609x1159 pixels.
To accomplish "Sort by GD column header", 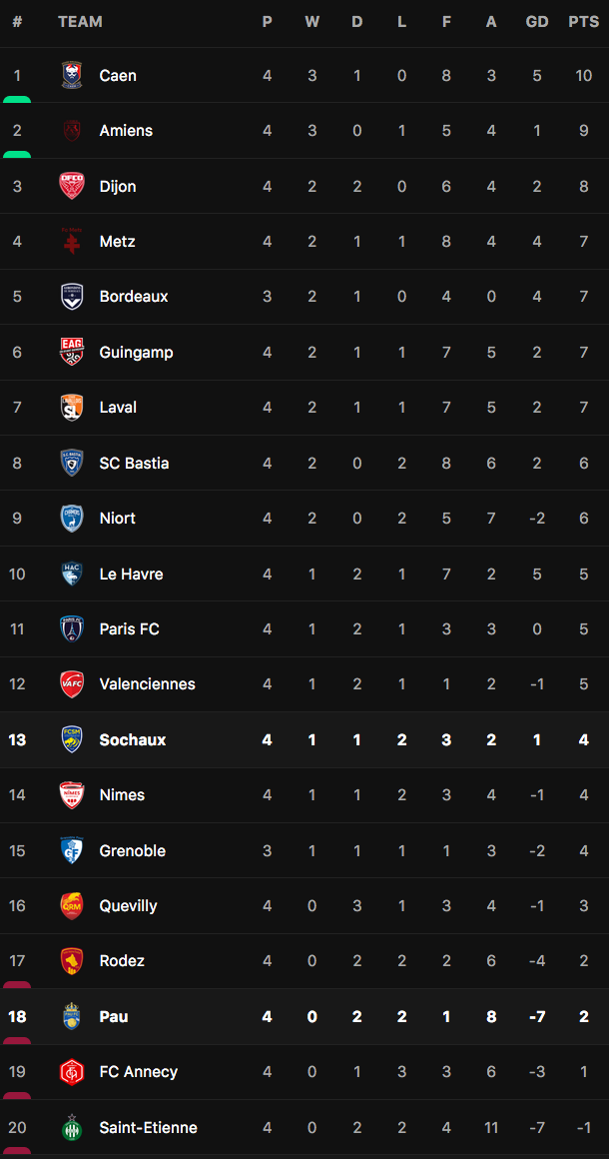I will click(x=537, y=22).
